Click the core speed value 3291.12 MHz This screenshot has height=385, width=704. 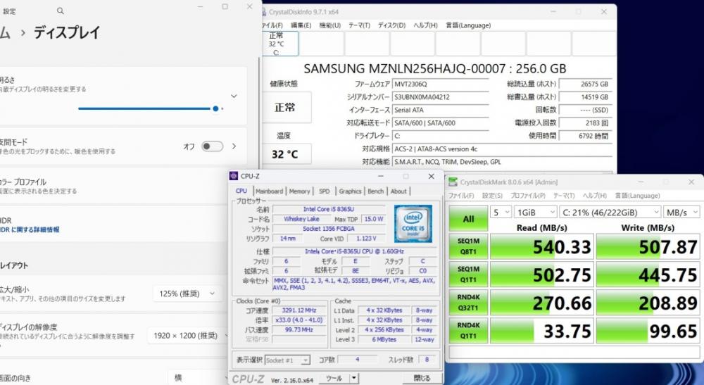[299, 310]
